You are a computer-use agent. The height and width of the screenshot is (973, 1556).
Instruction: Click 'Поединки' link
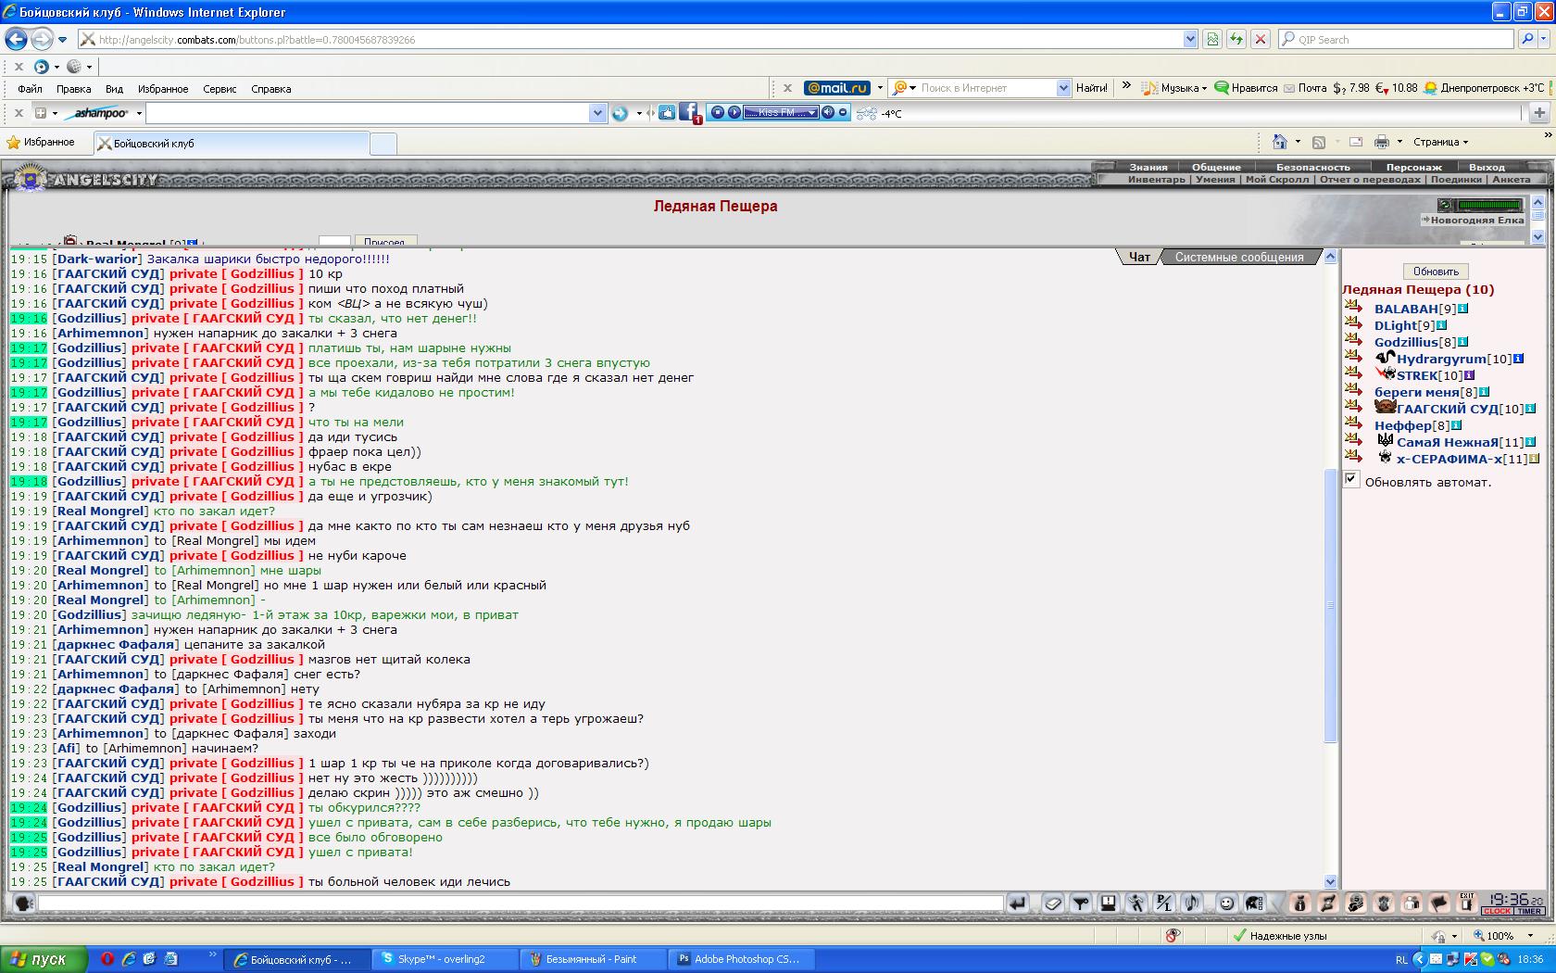pos(1456,179)
